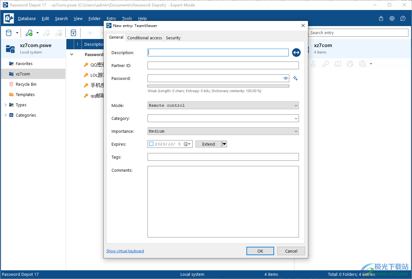
Task: Click the LOL entry key icon
Action: point(86,75)
